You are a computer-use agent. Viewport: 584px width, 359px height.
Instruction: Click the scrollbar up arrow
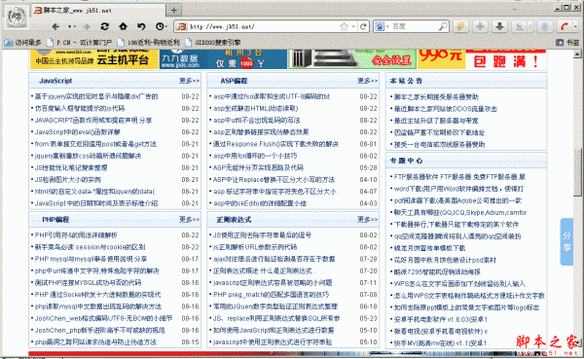pyautogui.click(x=577, y=54)
